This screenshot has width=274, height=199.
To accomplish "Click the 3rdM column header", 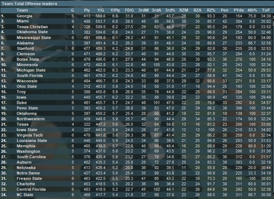I will (144, 10).
